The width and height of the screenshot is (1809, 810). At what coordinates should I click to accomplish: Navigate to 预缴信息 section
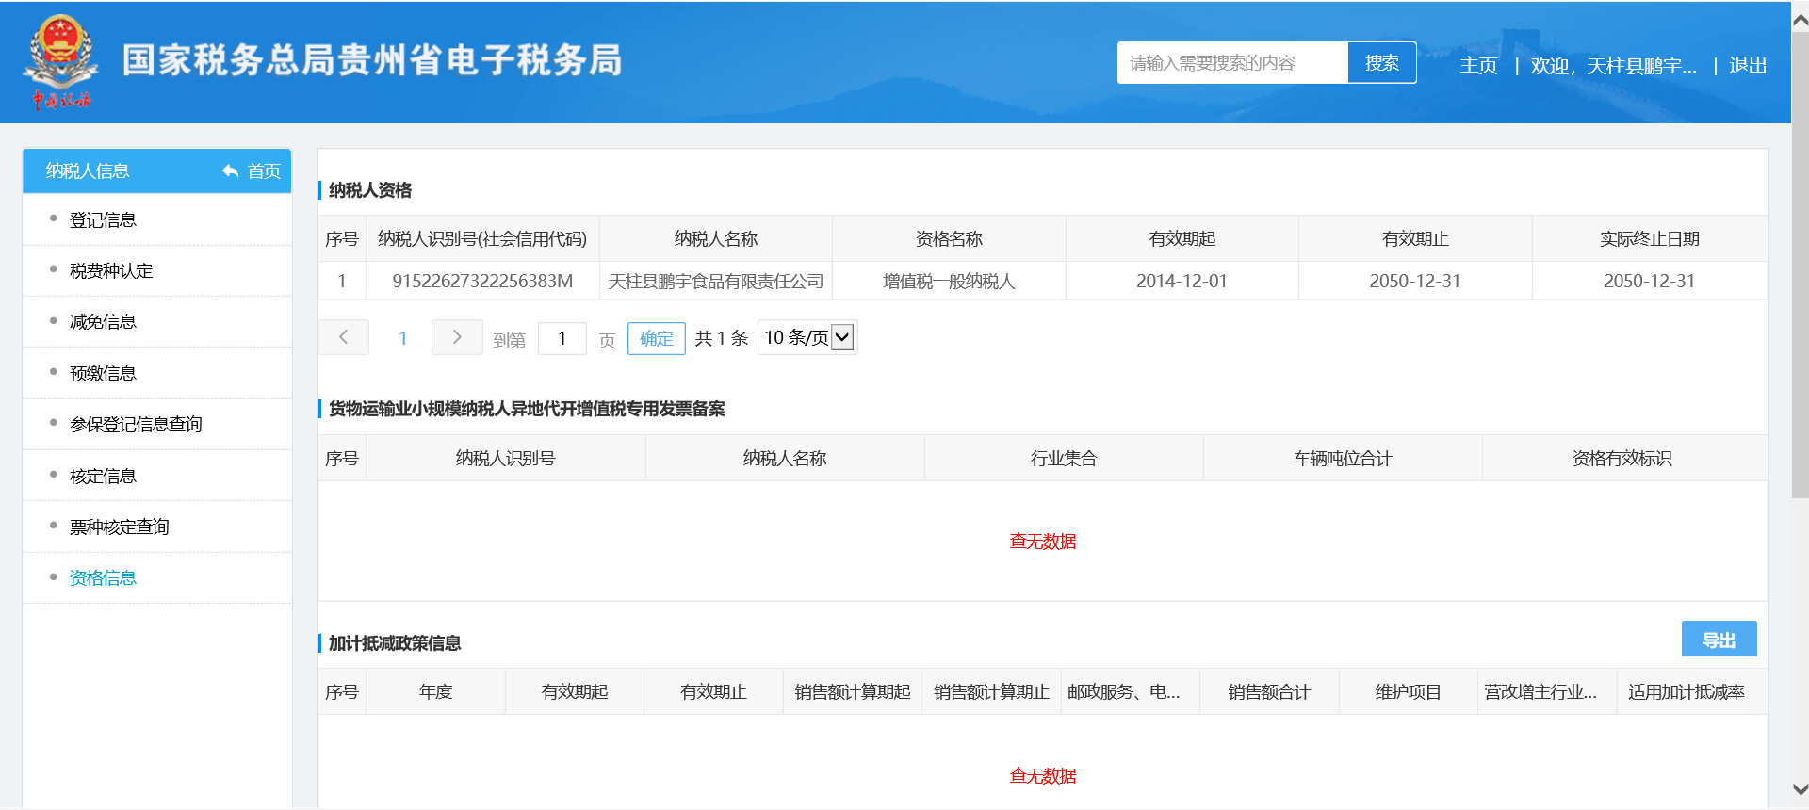(103, 374)
